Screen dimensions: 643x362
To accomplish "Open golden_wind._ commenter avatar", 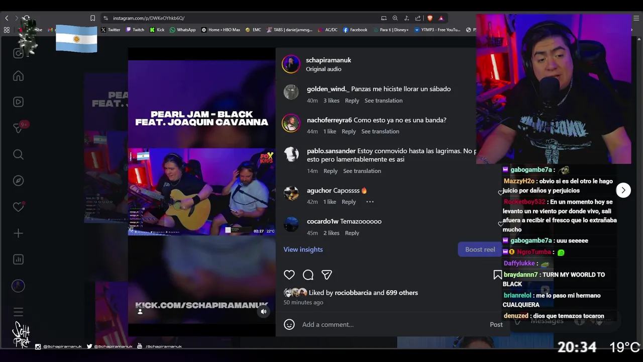I will coord(291,92).
